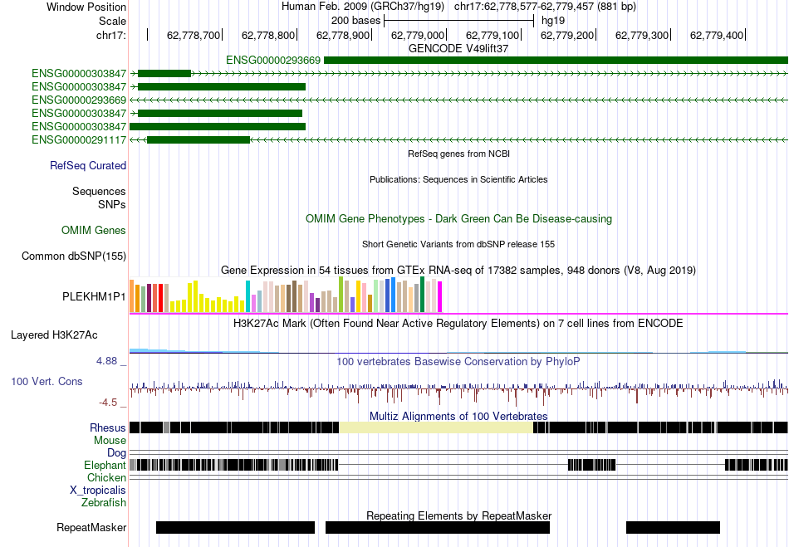Open 100 vertebrates Basewise Conservation PhyloP title
The image size is (789, 547).
(458, 361)
